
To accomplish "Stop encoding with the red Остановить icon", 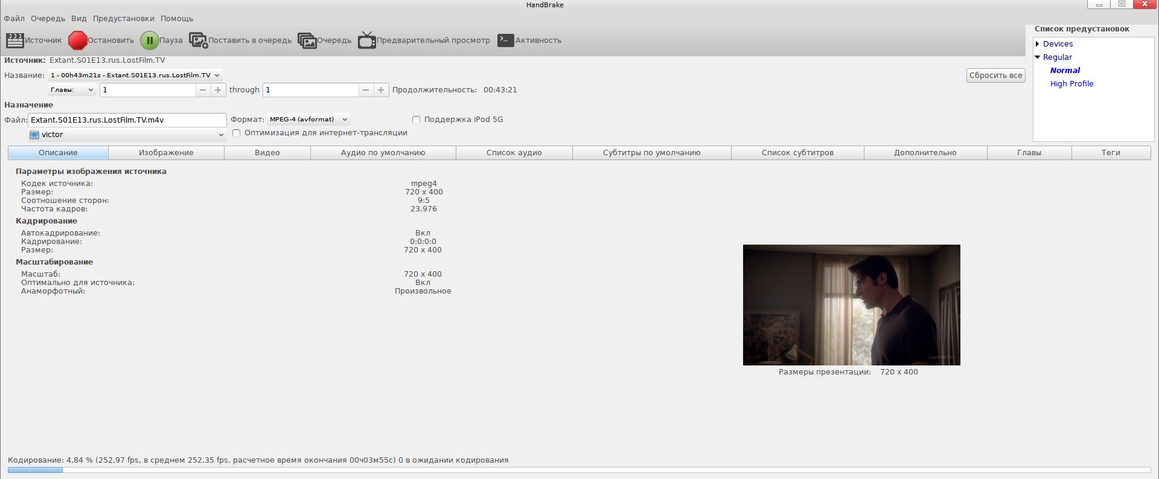I will tap(78, 40).
